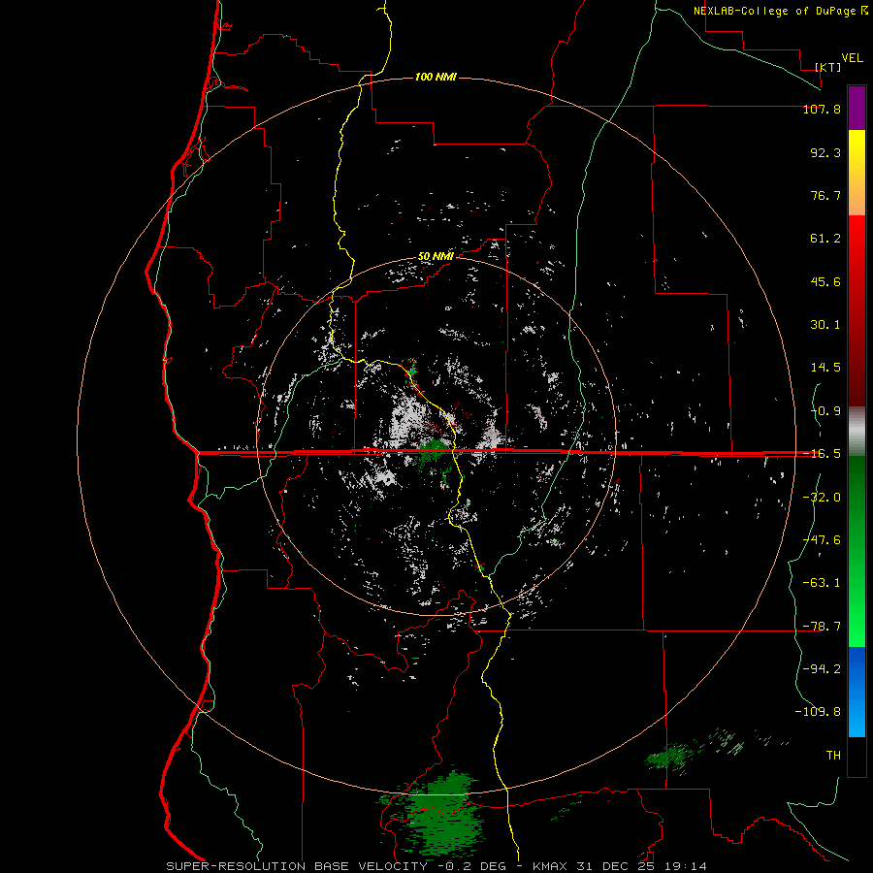Select the -16.5 scale value
Viewport: 873px width, 873px height.
pyautogui.click(x=822, y=454)
